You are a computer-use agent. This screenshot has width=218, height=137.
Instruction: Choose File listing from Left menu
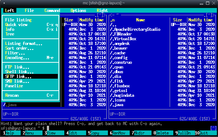coord(31,20)
